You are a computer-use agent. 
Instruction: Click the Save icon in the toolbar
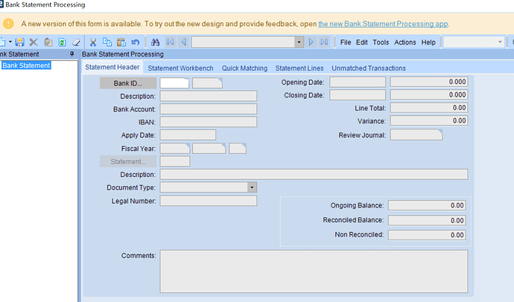pos(20,42)
